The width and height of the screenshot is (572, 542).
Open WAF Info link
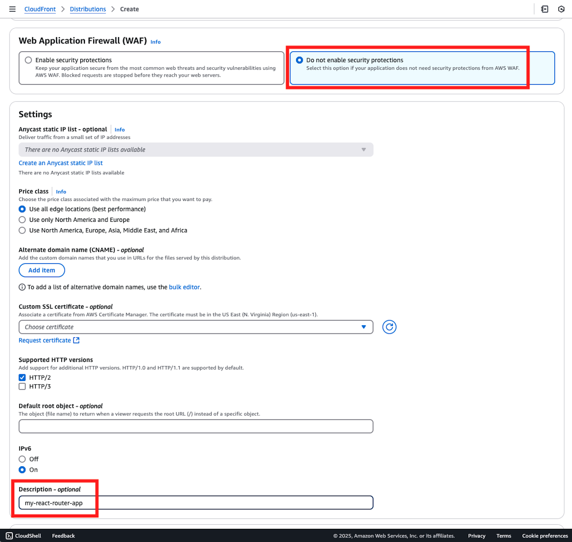coord(155,42)
